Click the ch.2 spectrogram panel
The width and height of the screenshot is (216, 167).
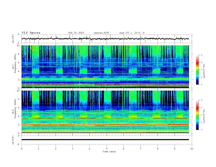[105, 112]
